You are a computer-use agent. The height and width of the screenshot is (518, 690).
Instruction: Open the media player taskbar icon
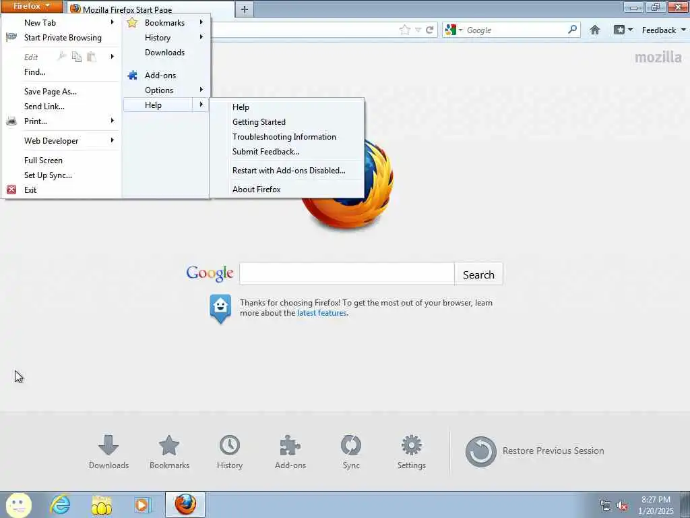click(142, 505)
